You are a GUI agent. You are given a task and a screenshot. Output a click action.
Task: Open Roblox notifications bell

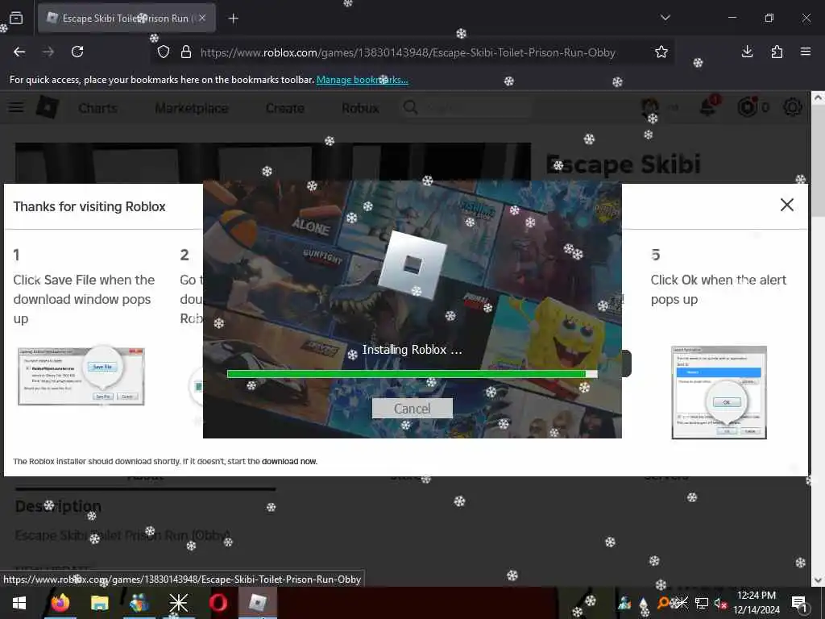[x=708, y=107]
